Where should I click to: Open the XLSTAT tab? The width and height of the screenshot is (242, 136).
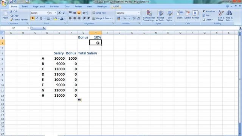(x=116, y=6)
